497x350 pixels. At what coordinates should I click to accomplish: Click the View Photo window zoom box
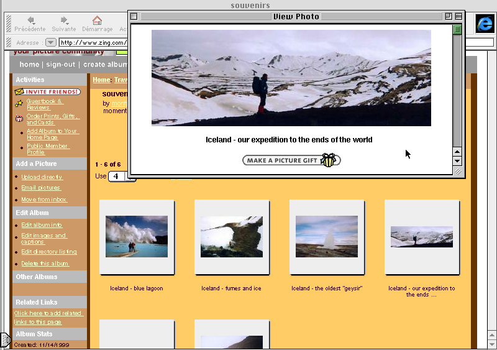(448, 16)
